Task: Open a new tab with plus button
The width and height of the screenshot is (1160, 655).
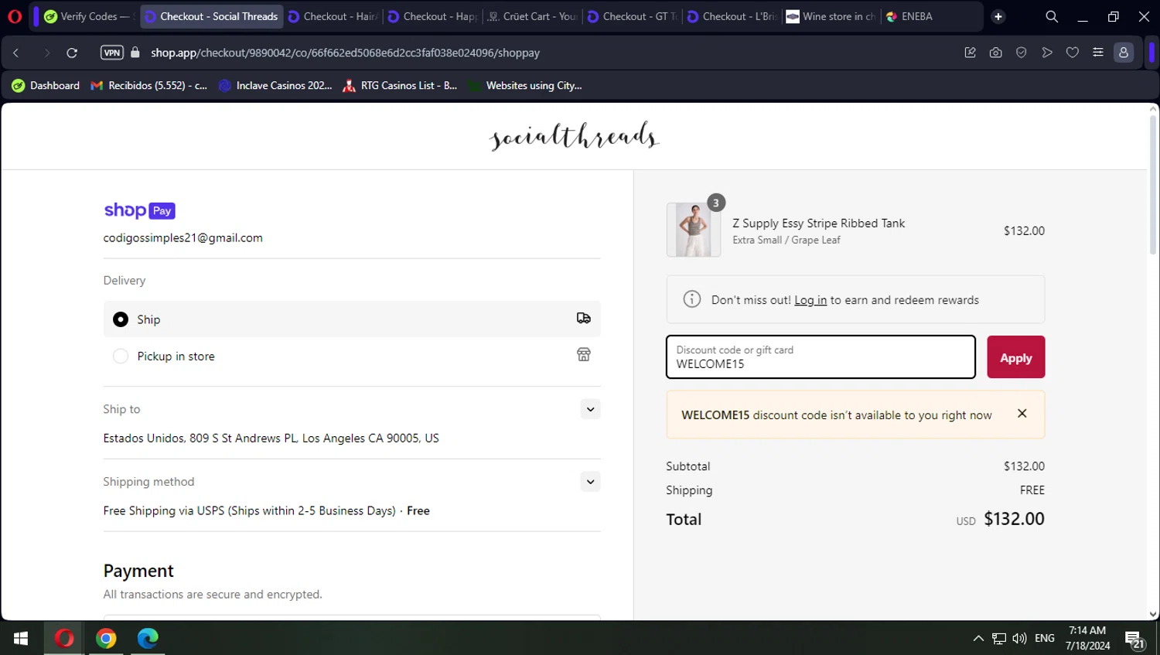Action: [998, 16]
